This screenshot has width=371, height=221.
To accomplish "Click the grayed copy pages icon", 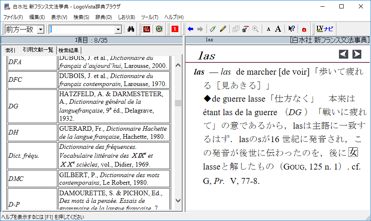I will coord(236,29).
